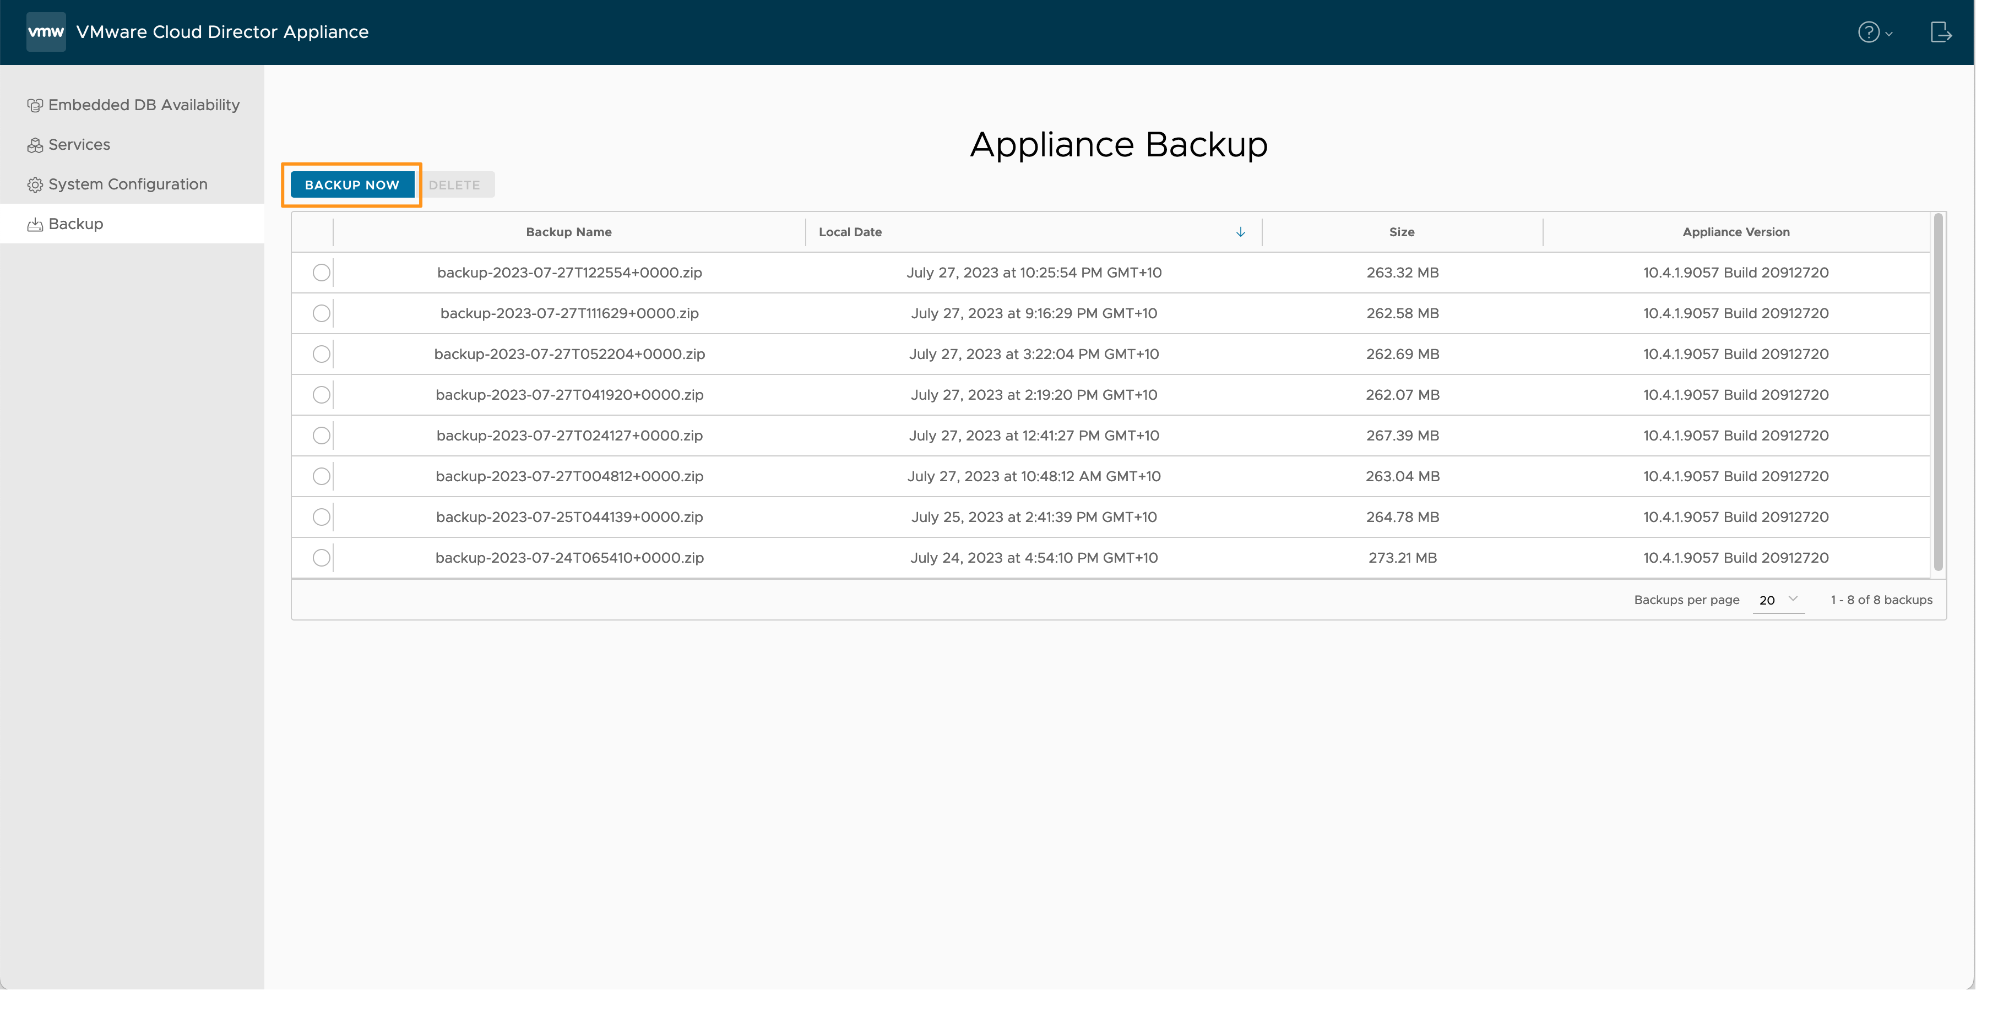Select radio for backup-2023-07-27T111629+0000.zip
Viewport: 1998px width, 1012px height.
pyautogui.click(x=321, y=313)
